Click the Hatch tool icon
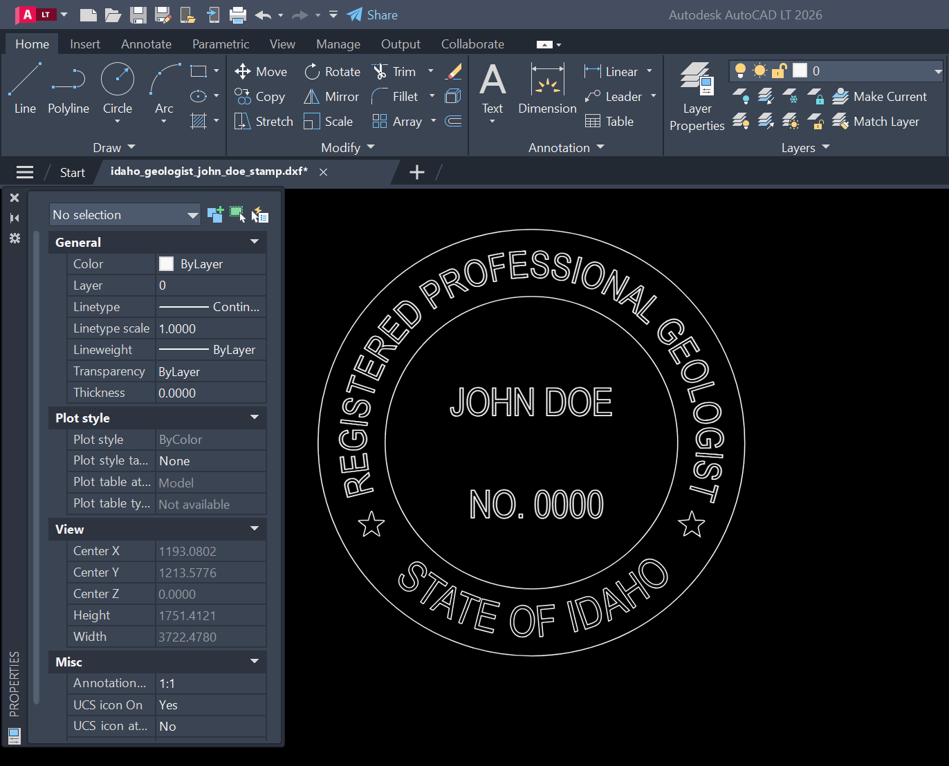949x766 pixels. [199, 121]
